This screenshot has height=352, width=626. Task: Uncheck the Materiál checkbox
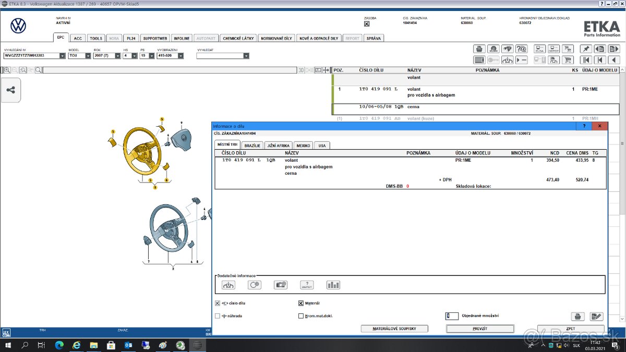(301, 304)
